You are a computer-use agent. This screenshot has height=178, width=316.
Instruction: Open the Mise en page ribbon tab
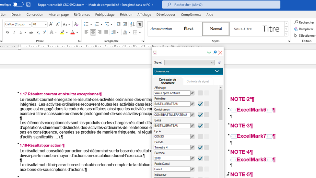coord(58,15)
